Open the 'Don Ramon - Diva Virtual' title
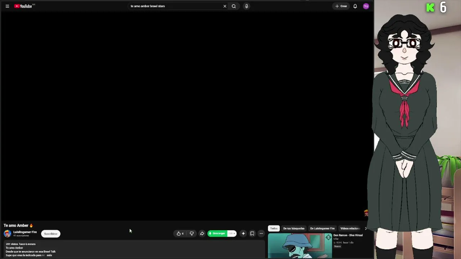The image size is (461, 259). click(x=348, y=235)
